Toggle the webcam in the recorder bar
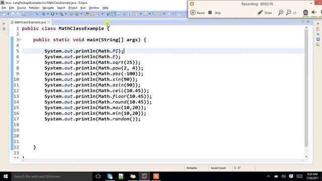Screen dimensions: 322x181 pyautogui.click(x=305, y=13)
